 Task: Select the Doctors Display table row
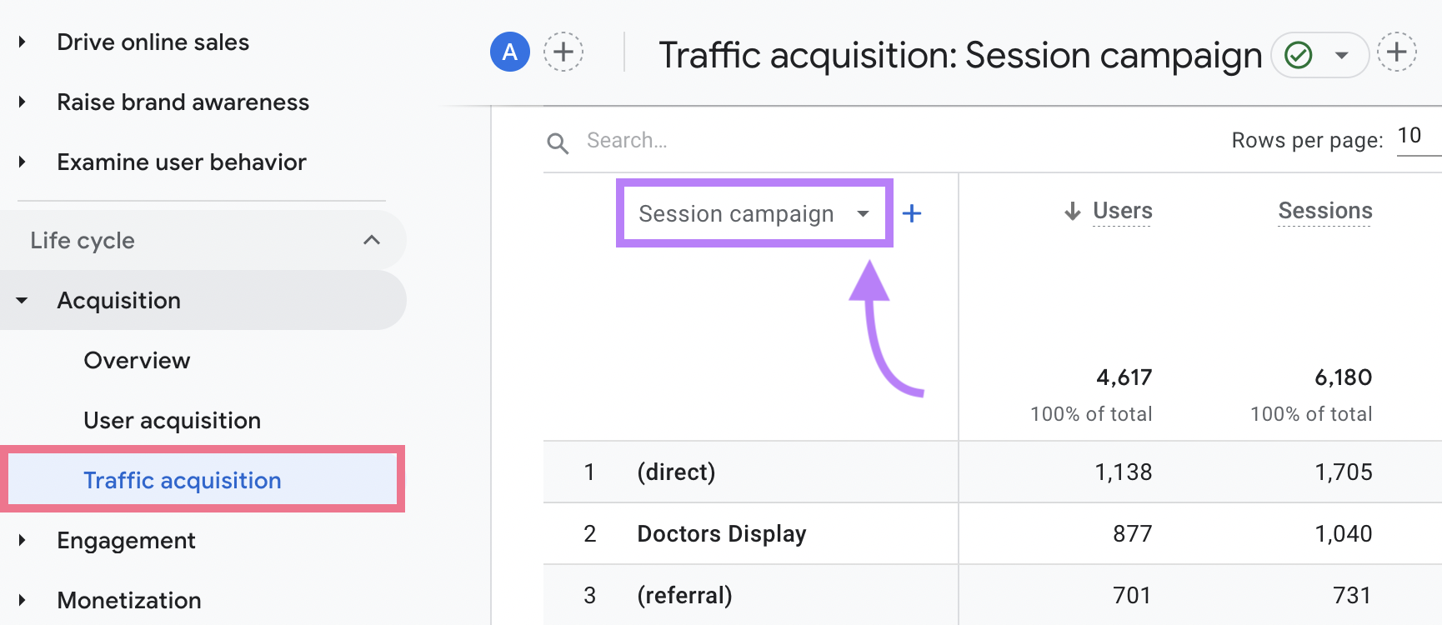point(722,533)
